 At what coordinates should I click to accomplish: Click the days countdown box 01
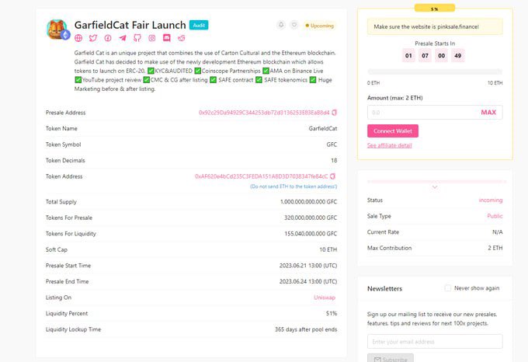(408, 56)
